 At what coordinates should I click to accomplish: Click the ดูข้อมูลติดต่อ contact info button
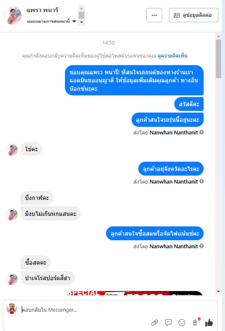[194, 15]
